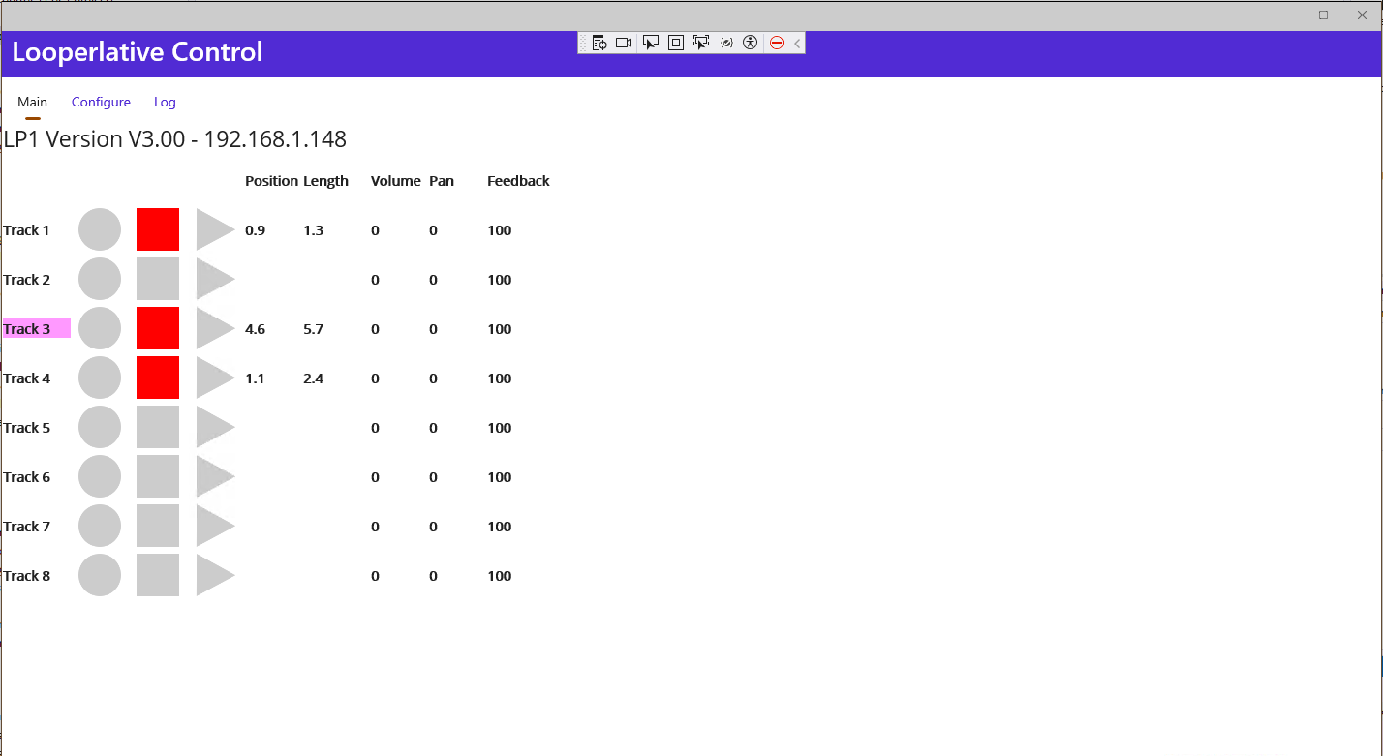1383x756 pixels.
Task: Click the Track 2 record circle
Action: 100,279
